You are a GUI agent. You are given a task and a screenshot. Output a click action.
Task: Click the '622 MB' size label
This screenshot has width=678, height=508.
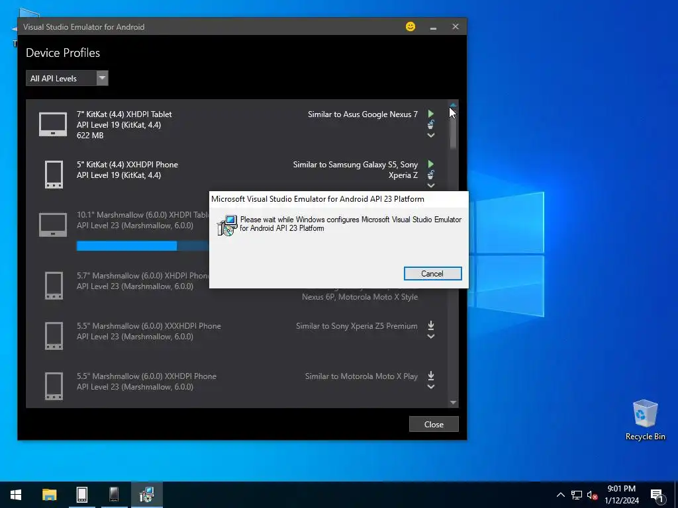tap(90, 135)
